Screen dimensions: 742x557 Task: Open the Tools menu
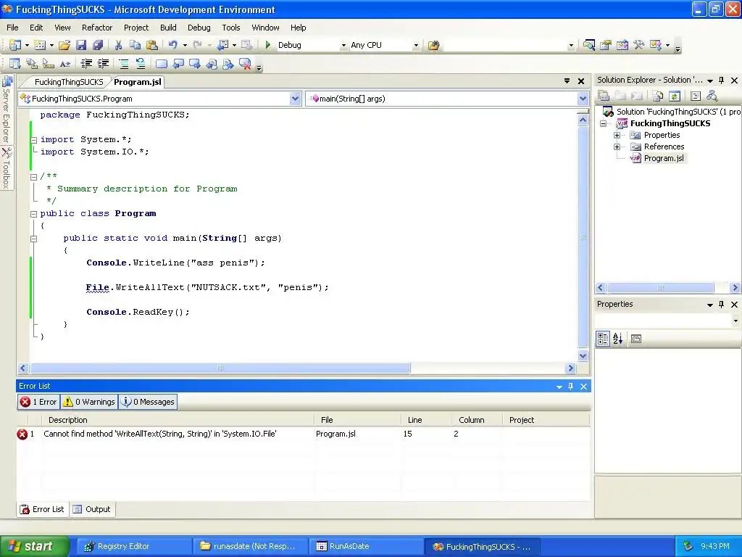(x=231, y=28)
